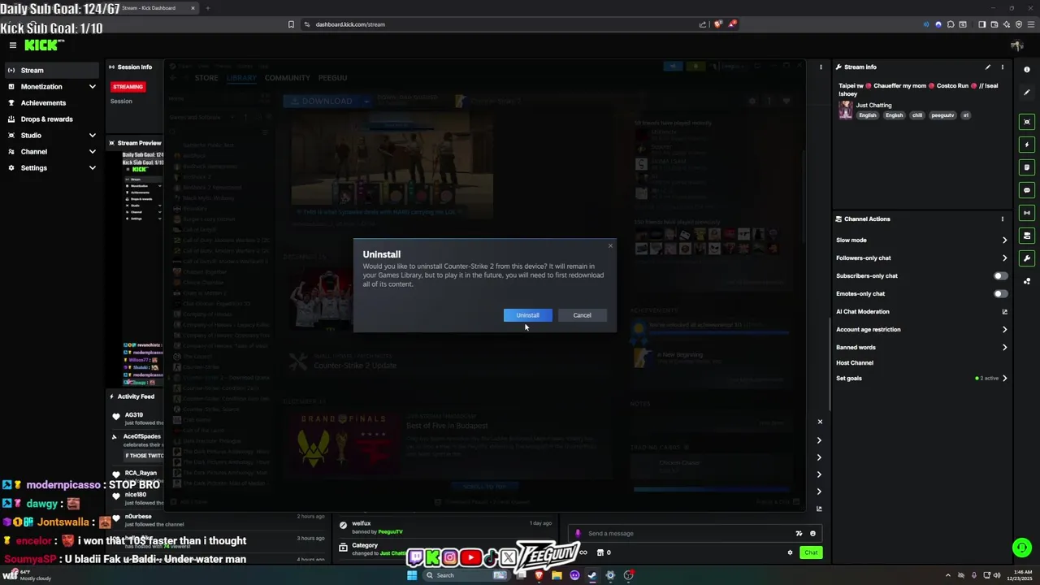Select the Just Chatting category
1040x585 pixels.
[x=873, y=106]
